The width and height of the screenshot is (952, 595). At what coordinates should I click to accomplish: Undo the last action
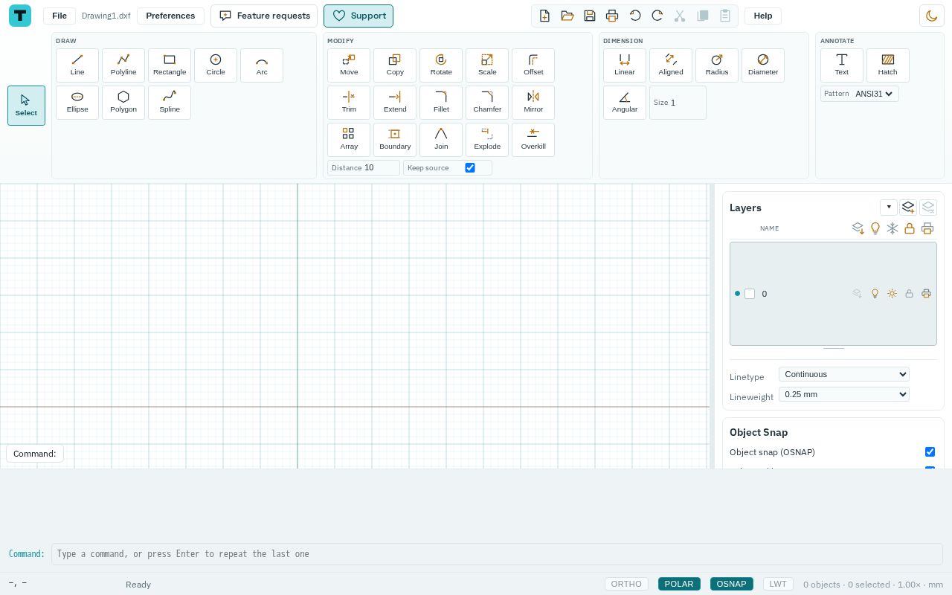tap(635, 16)
